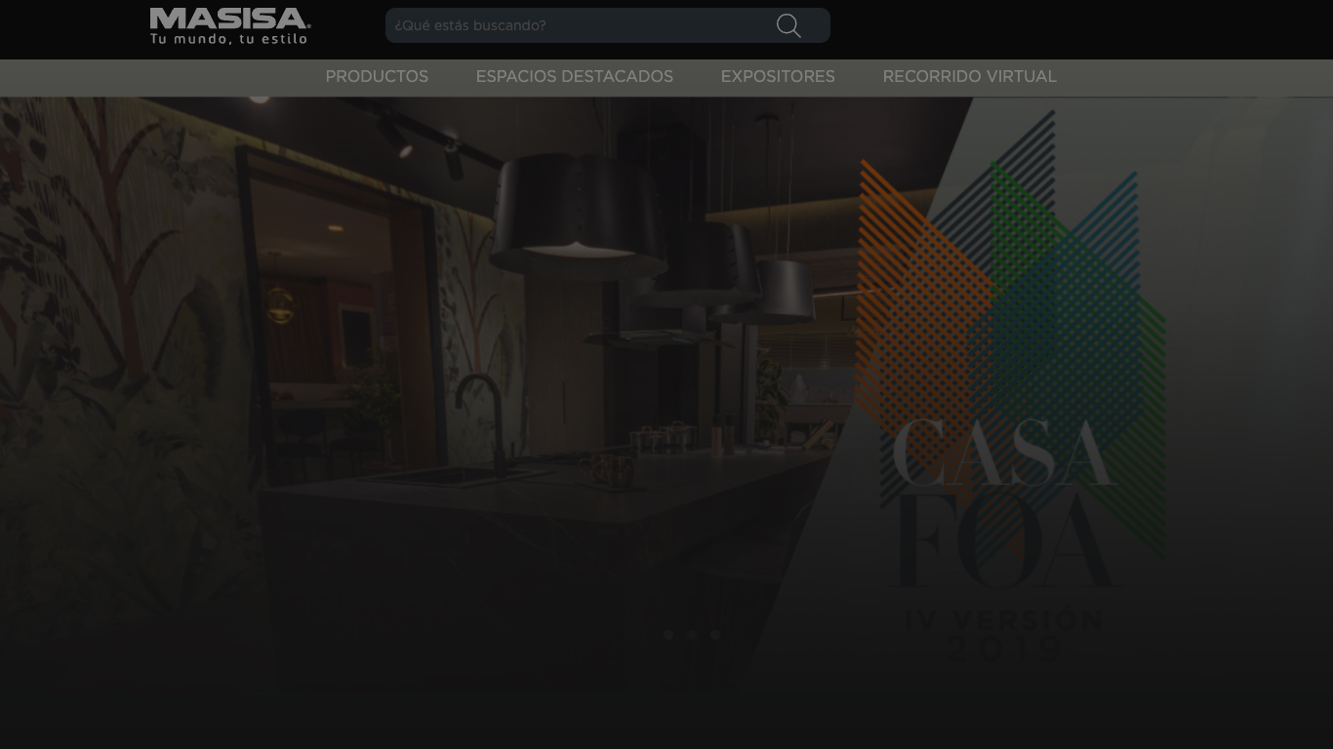Focus the '¿Qué estás buscando?' search field

tap(576, 26)
